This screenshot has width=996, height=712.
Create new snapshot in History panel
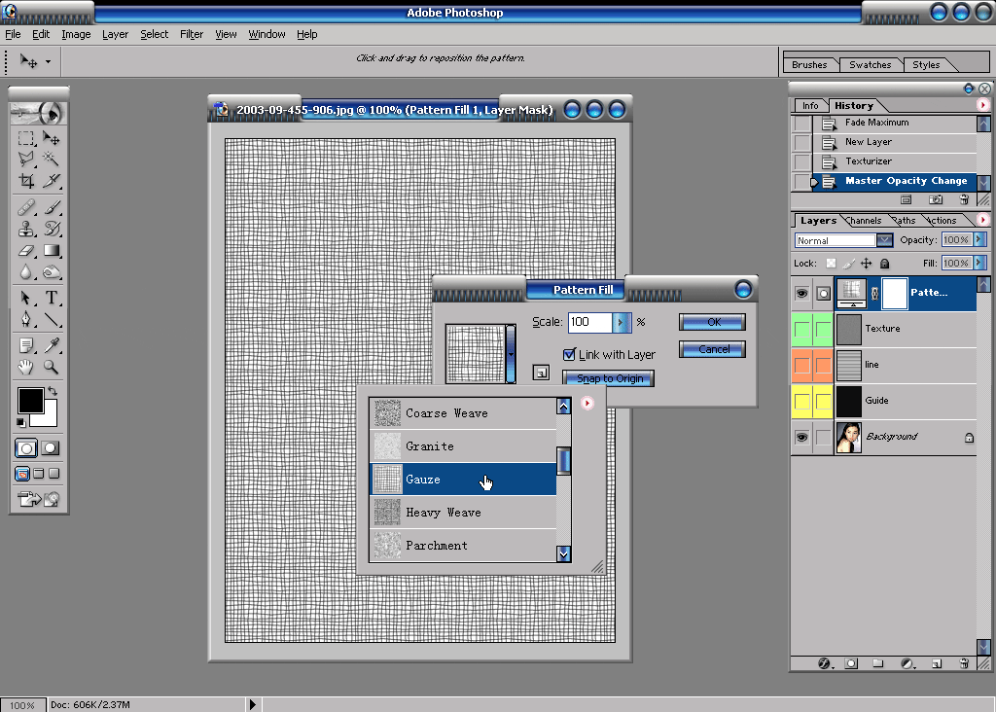pyautogui.click(x=935, y=200)
